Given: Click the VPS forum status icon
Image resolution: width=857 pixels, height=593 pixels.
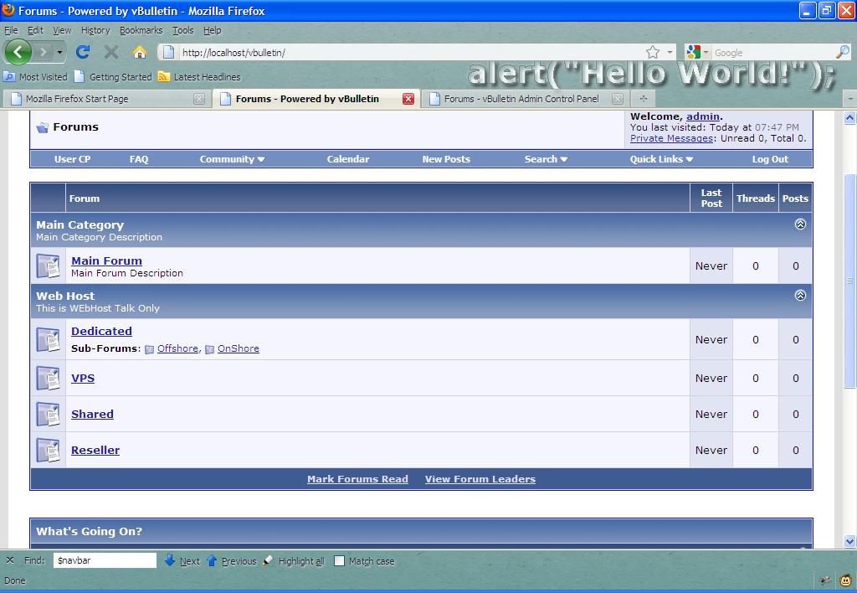Looking at the screenshot, I should [48, 379].
